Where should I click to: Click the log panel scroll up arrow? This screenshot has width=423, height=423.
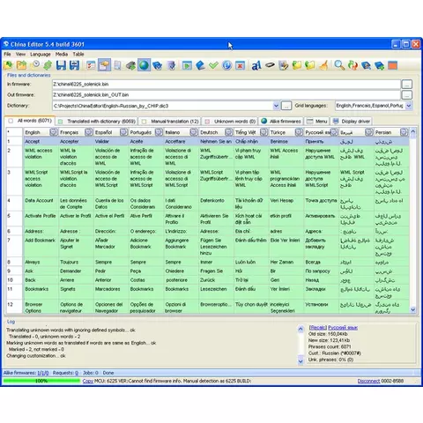(x=301, y=329)
